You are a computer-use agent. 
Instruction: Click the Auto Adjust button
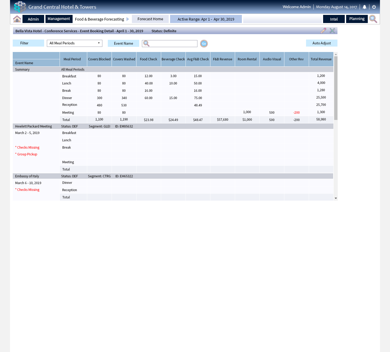pyautogui.click(x=321, y=43)
